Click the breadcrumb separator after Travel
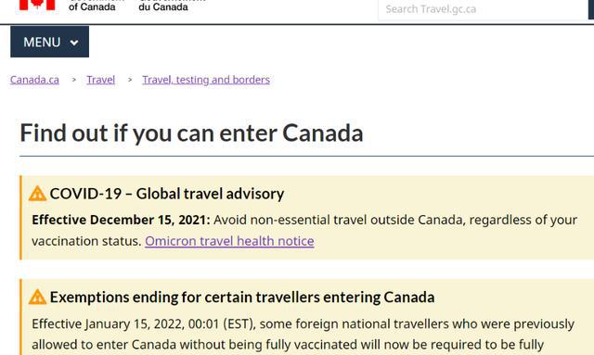The width and height of the screenshot is (594, 355). pyautogui.click(x=130, y=80)
